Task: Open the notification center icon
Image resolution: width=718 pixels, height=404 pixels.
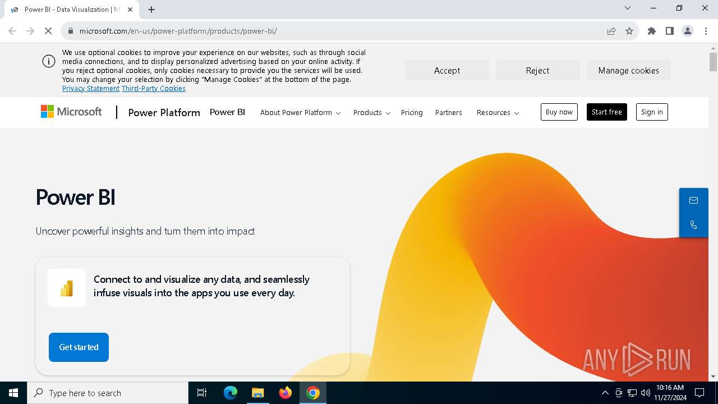Action: (x=699, y=393)
